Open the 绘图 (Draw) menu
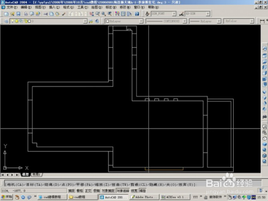 tap(96, 8)
